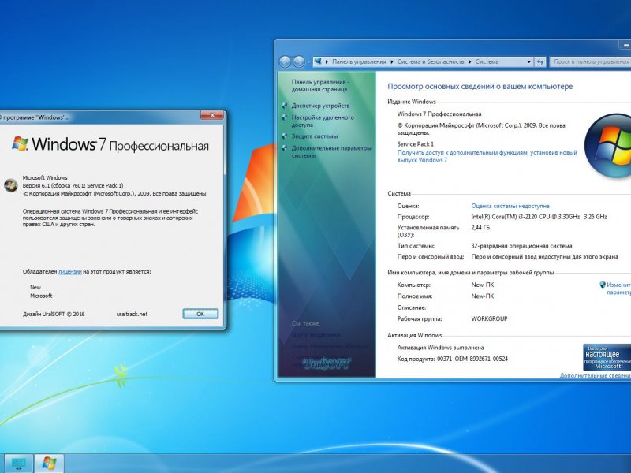Screen dimensions: 631x473
Task: Click shield icon beside 'Диспетчер устройств'
Action: pos(285,106)
